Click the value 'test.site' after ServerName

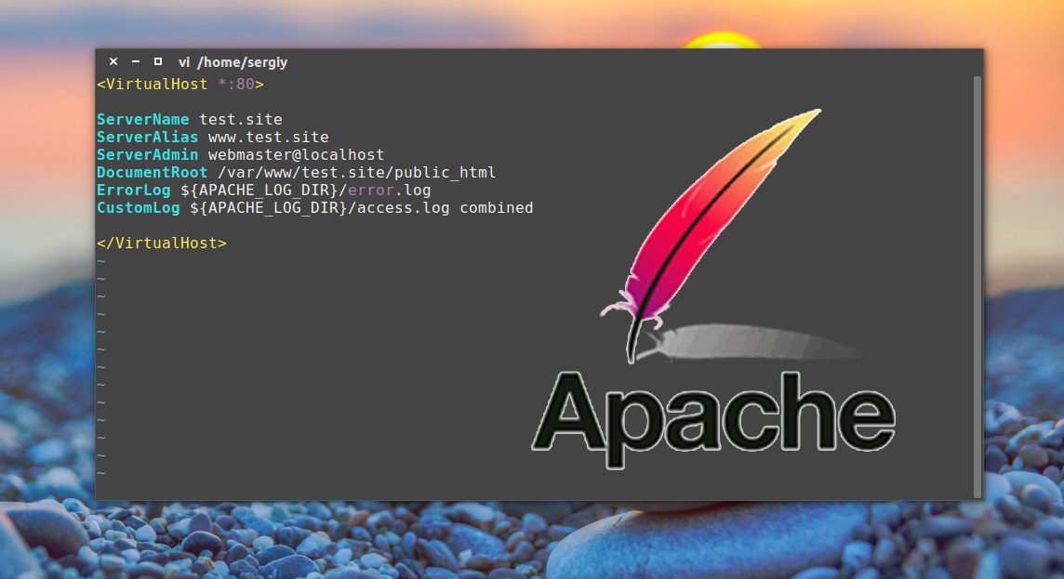[x=241, y=119]
